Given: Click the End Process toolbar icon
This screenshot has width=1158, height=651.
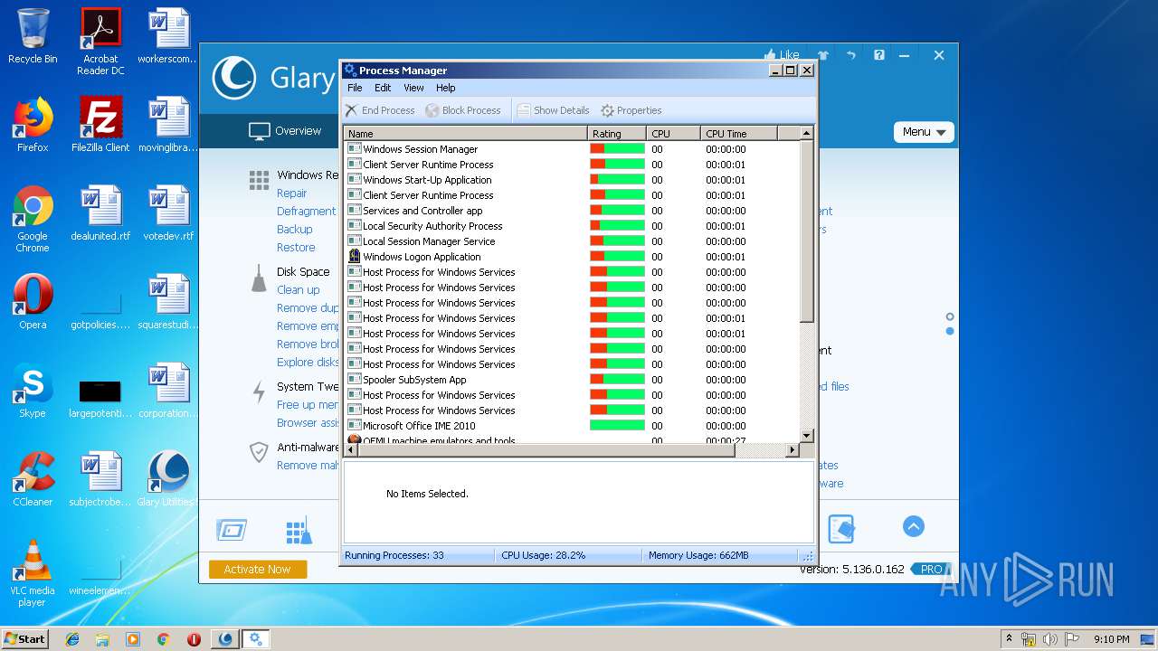Looking at the screenshot, I should pos(351,110).
